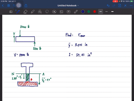Add a new page to notebook
This screenshot has width=134, height=101.
[119, 6]
